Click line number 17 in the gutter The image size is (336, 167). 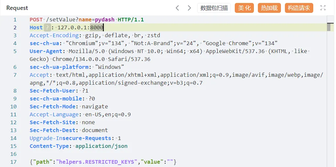pyautogui.click(x=13, y=162)
